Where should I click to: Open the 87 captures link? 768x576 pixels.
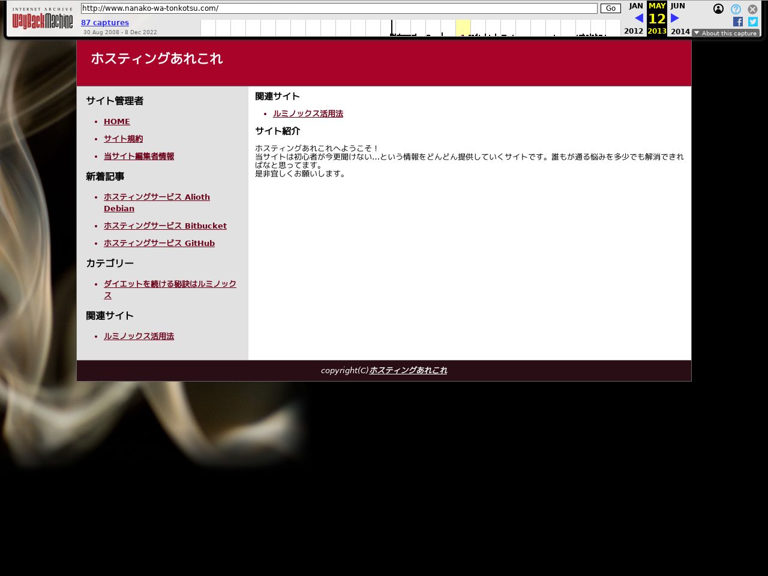[105, 23]
